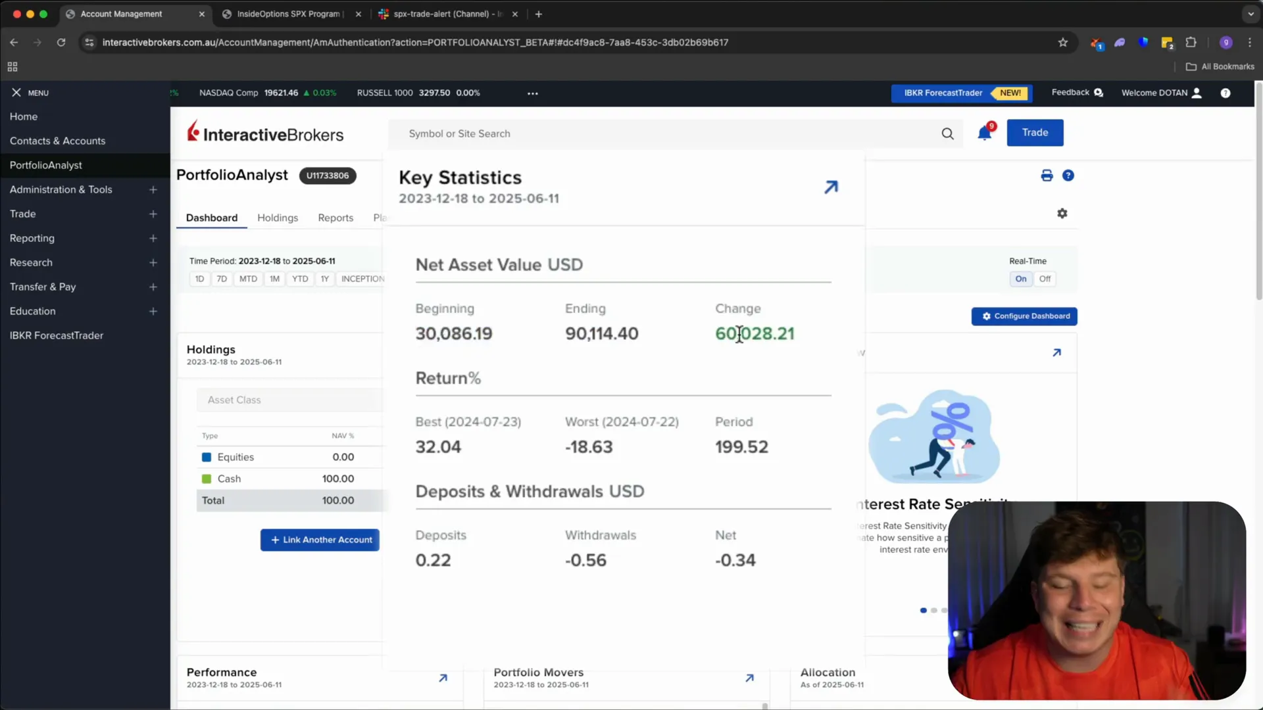Click the Equities blue color swatch
The height and width of the screenshot is (710, 1263).
(207, 457)
